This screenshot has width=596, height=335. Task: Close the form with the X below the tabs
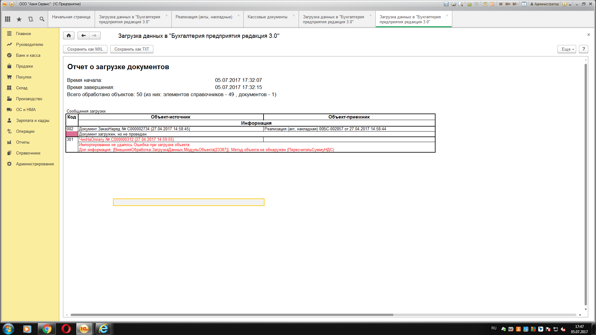pos(589,34)
